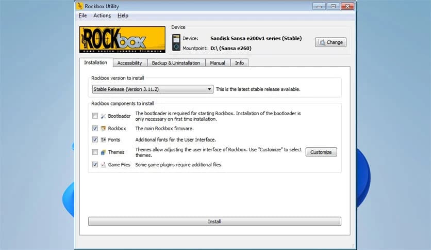The image size is (431, 250).
Task: Click the Sansa player device icon
Action: (x=176, y=42)
